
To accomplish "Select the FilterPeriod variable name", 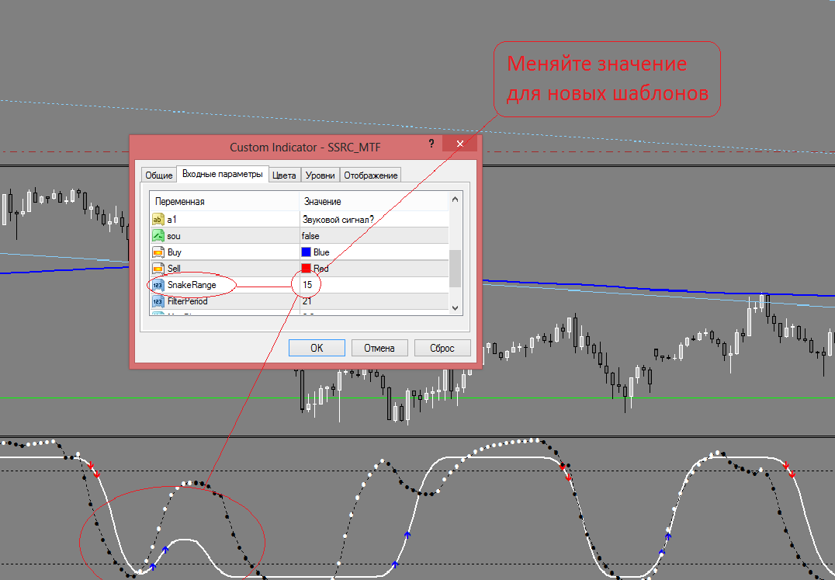I will (x=188, y=301).
